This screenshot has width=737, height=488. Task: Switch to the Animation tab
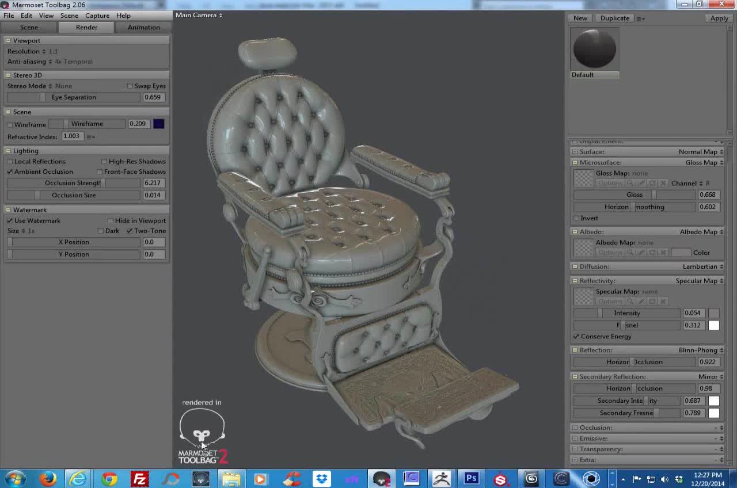144,28
